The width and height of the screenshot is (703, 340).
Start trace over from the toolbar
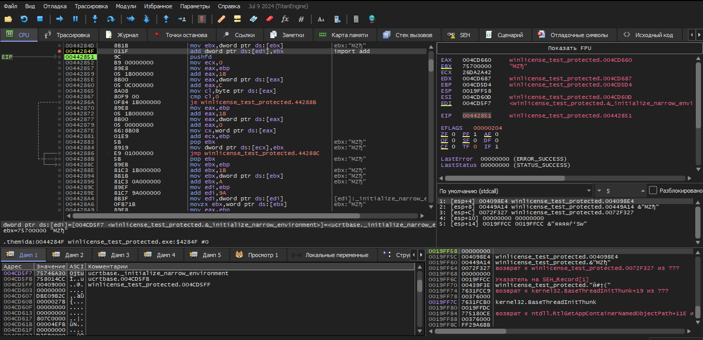pos(146,19)
